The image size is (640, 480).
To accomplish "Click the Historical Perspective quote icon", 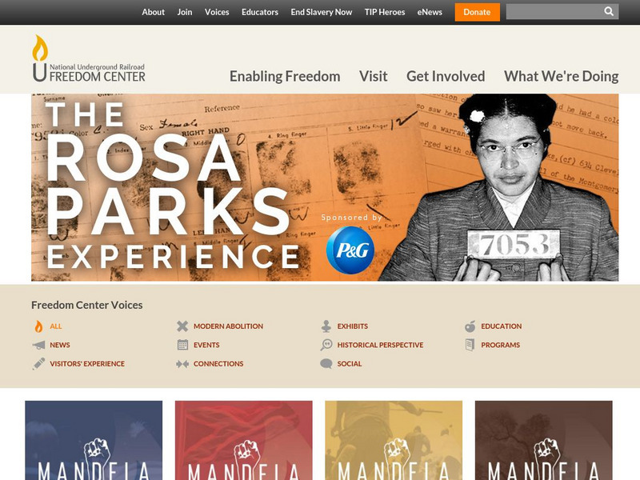I will [x=326, y=345].
